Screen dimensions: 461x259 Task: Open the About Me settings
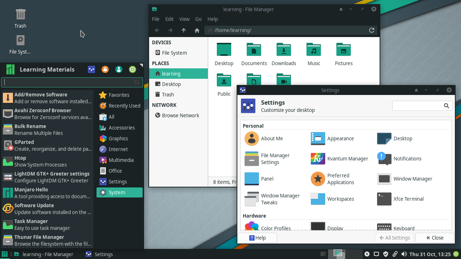tap(264, 138)
